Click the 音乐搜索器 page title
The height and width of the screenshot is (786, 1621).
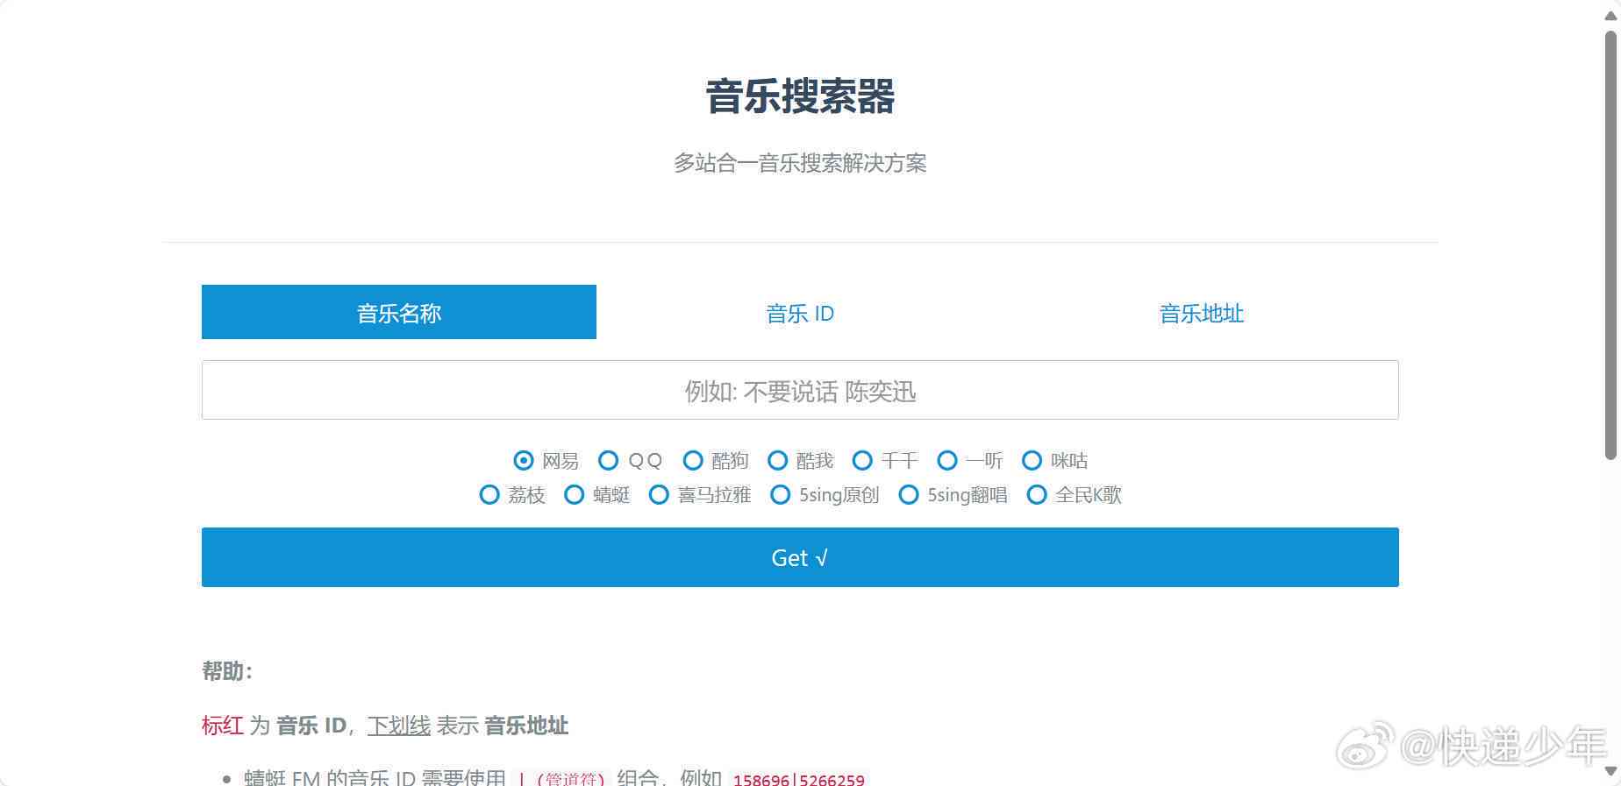tap(800, 96)
